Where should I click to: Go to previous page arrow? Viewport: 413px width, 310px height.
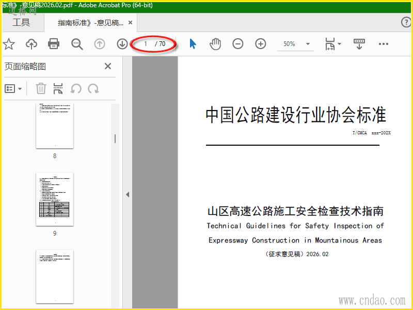100,44
